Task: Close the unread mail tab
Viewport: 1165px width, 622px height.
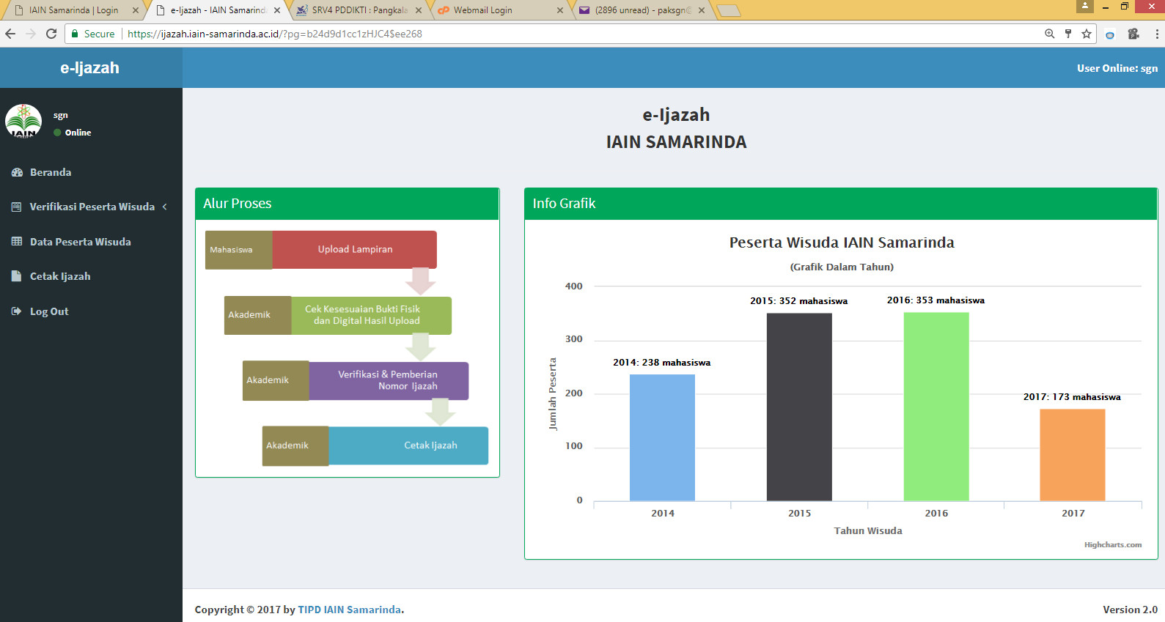Action: coord(702,10)
